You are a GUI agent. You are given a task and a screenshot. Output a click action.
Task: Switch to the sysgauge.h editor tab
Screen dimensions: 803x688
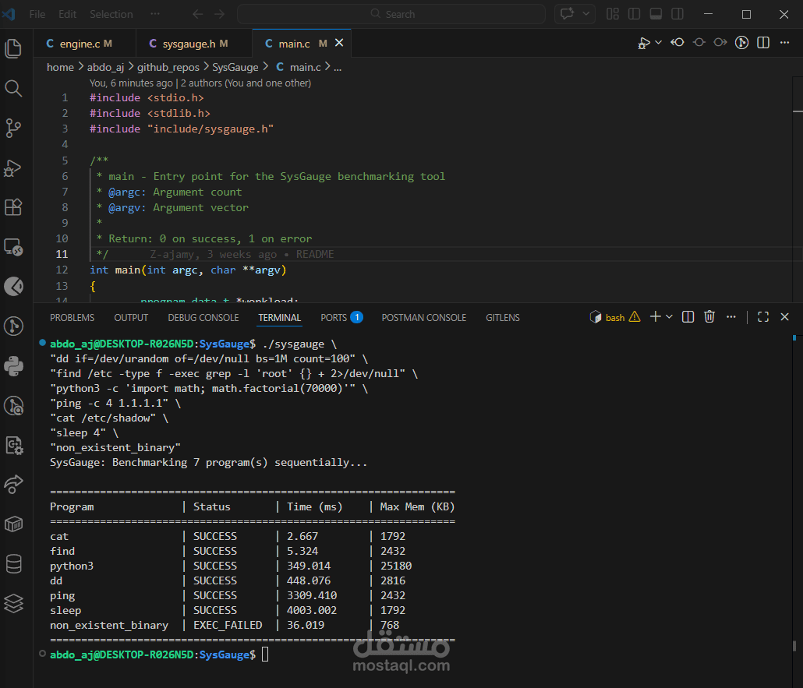click(x=189, y=44)
